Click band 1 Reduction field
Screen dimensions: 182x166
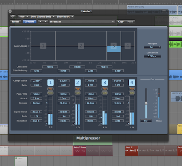(x=36, y=121)
